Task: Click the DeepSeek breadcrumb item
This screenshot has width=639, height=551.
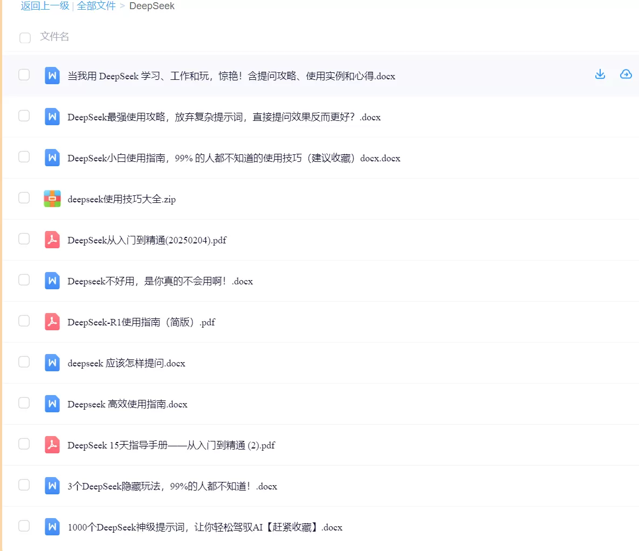Action: 152,6
